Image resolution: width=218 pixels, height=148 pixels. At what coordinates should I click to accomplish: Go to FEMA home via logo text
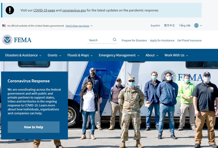point(23,40)
